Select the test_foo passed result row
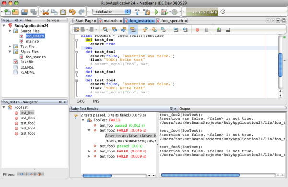The width and height of the screenshot is (288, 187). [122, 125]
